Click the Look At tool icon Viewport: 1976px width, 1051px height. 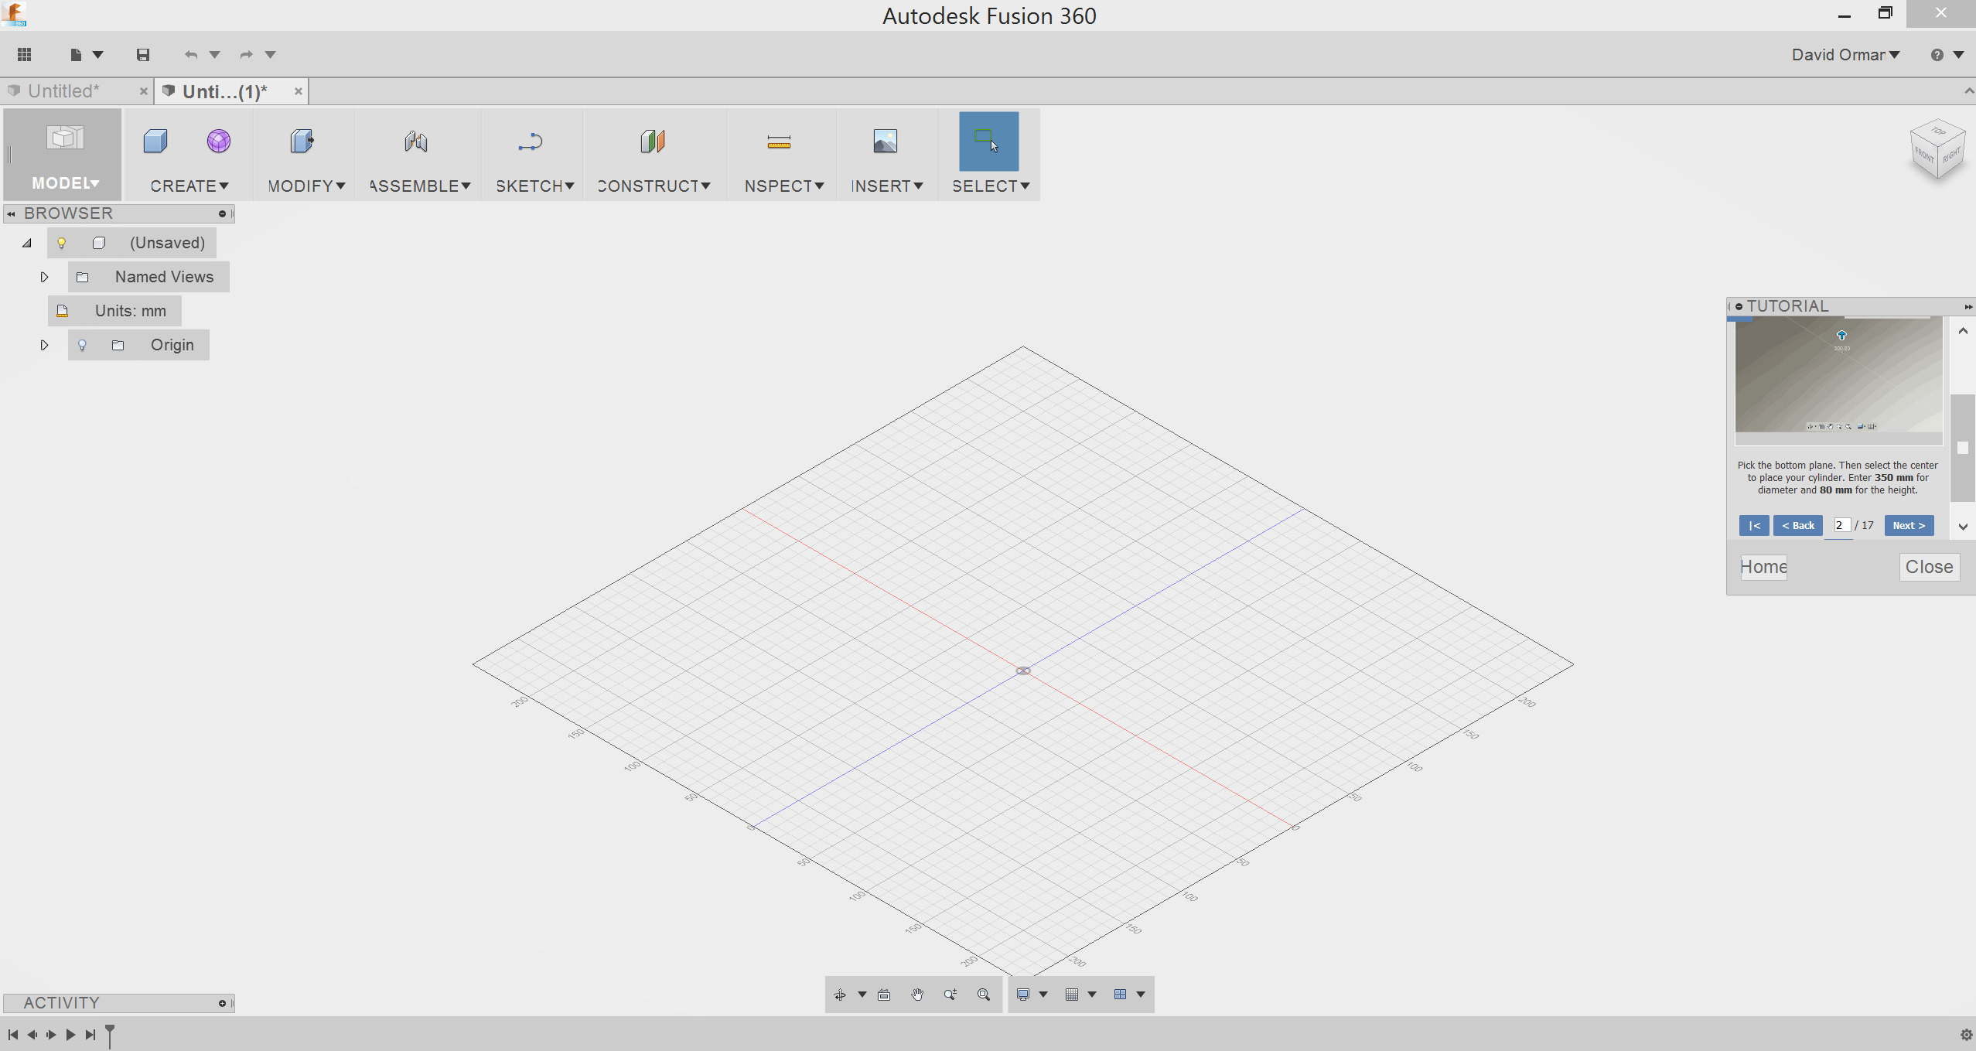tap(884, 995)
